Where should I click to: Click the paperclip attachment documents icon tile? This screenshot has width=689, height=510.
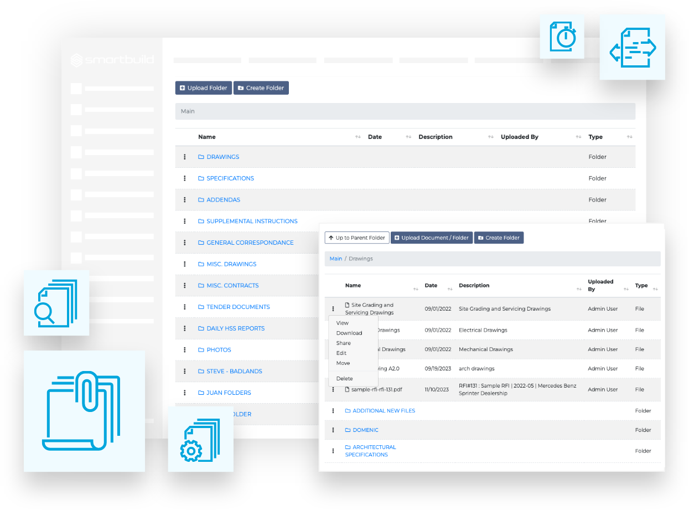point(84,411)
